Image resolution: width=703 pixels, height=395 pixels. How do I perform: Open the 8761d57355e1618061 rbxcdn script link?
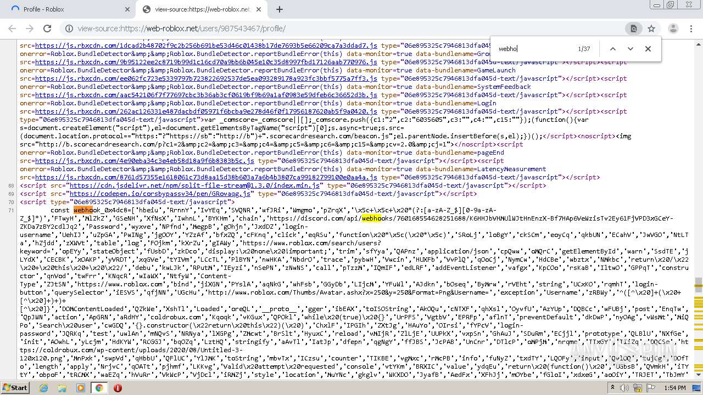206,177
